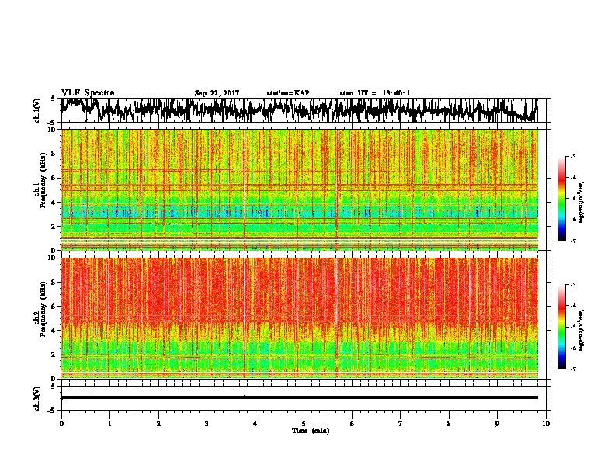
Task: Click the "Time (min)" x-axis label
Action: coord(311,431)
